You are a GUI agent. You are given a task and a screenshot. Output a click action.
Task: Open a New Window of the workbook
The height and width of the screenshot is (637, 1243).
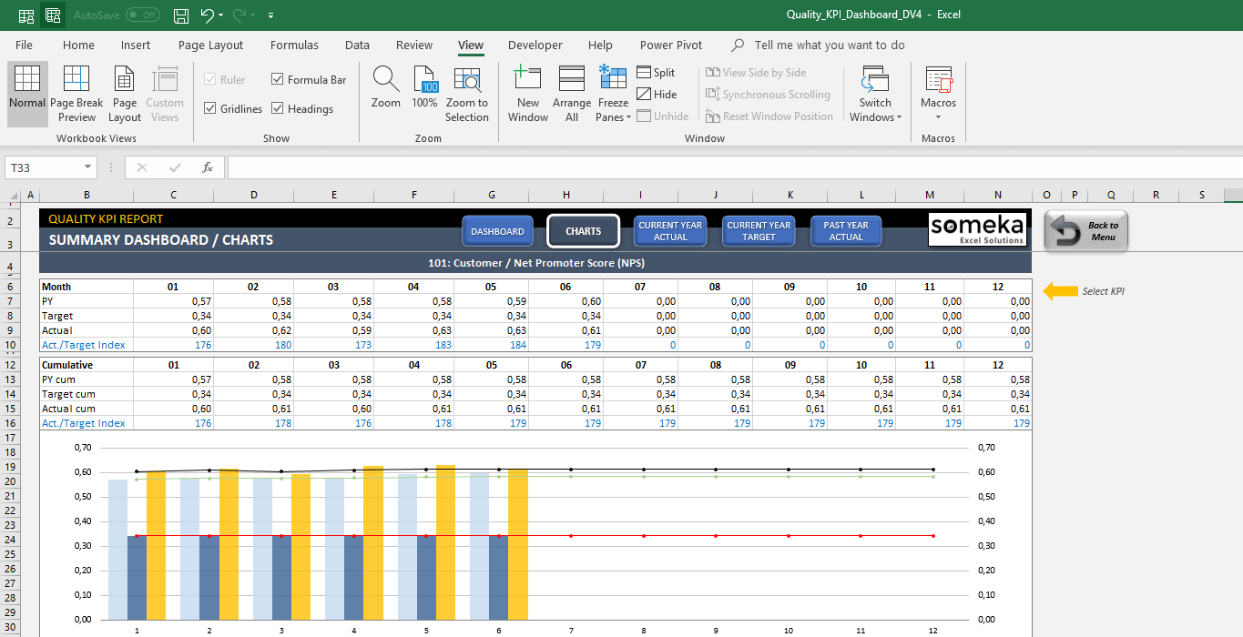527,91
